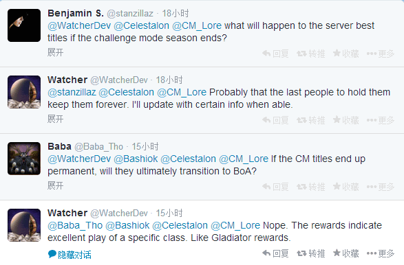The image size is (404, 265).
Task: Open Benjamin S.'s avatar thumbnail
Action: (24, 25)
